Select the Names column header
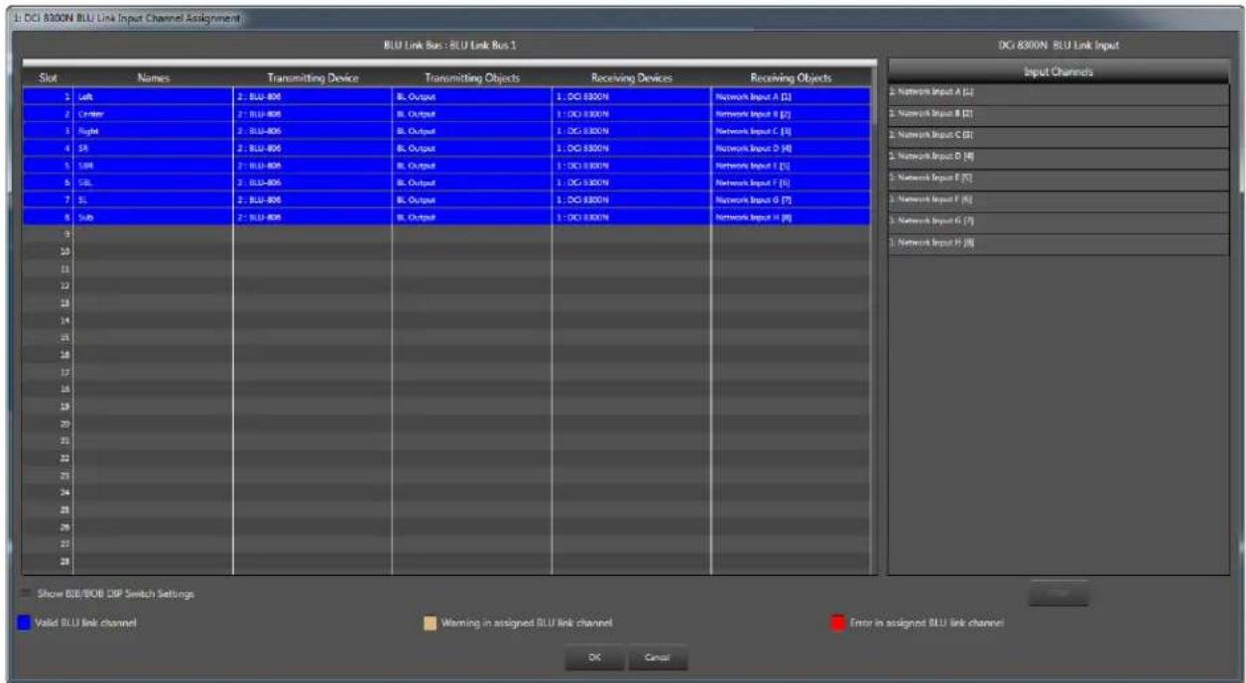 154,77
